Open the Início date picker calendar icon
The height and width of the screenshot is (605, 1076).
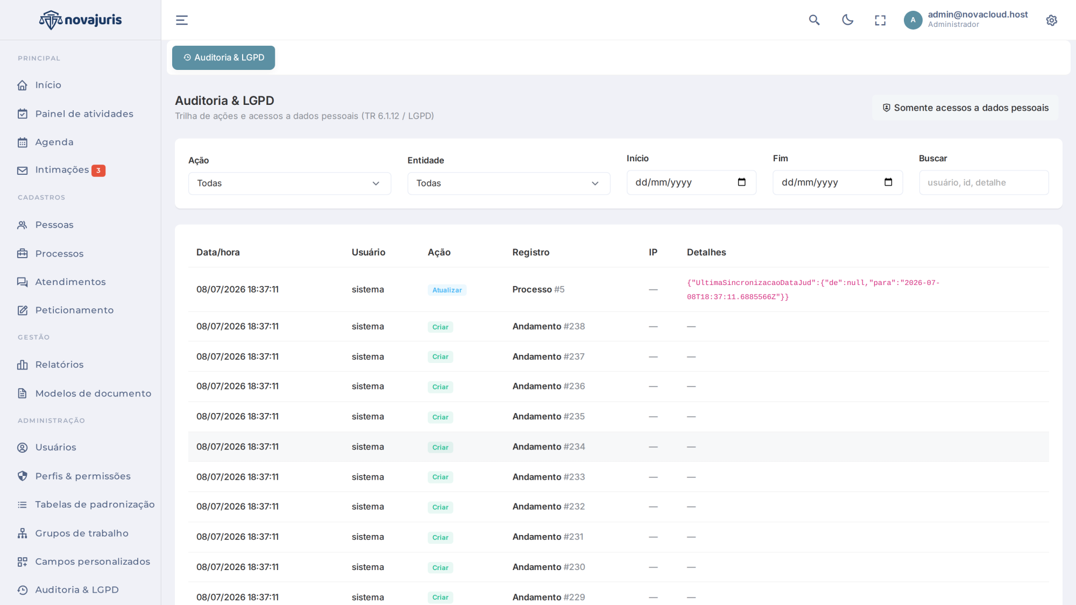click(741, 182)
